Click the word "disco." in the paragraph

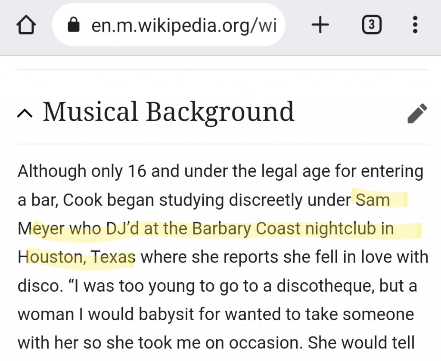37,286
